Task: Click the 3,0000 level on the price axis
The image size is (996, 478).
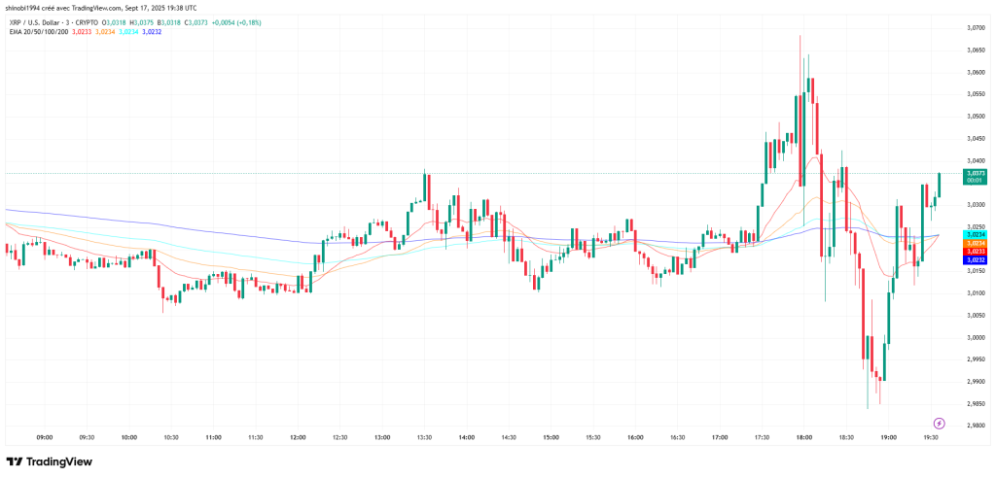Action: click(974, 337)
